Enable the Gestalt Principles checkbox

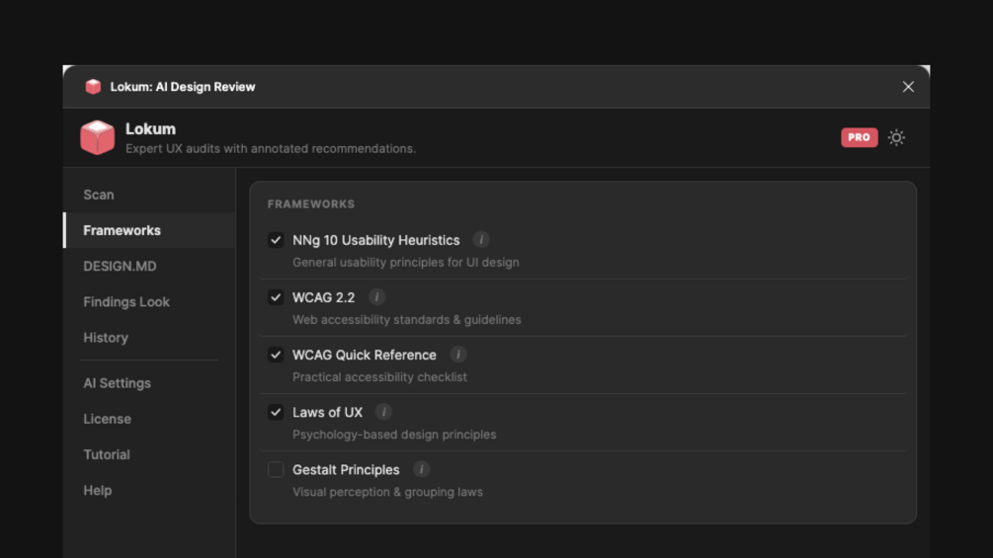pyautogui.click(x=276, y=469)
